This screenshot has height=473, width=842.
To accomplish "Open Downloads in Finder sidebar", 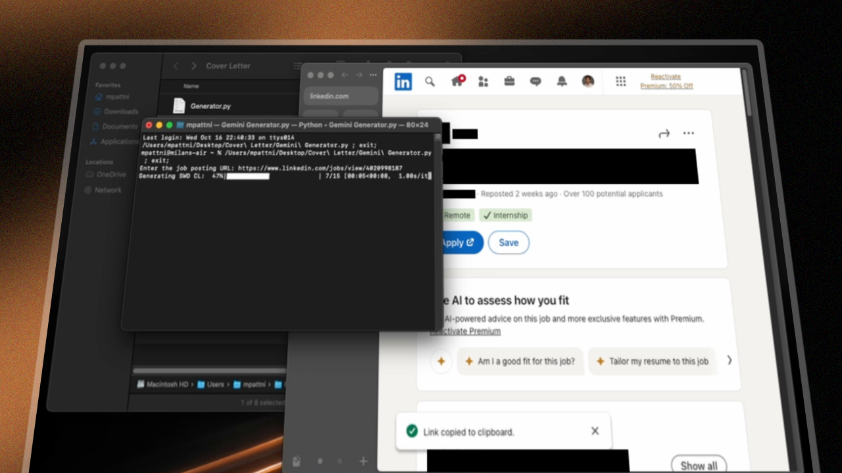I will coord(120,112).
